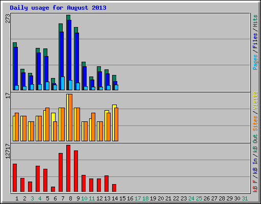Click the Sites legend label

255,123
